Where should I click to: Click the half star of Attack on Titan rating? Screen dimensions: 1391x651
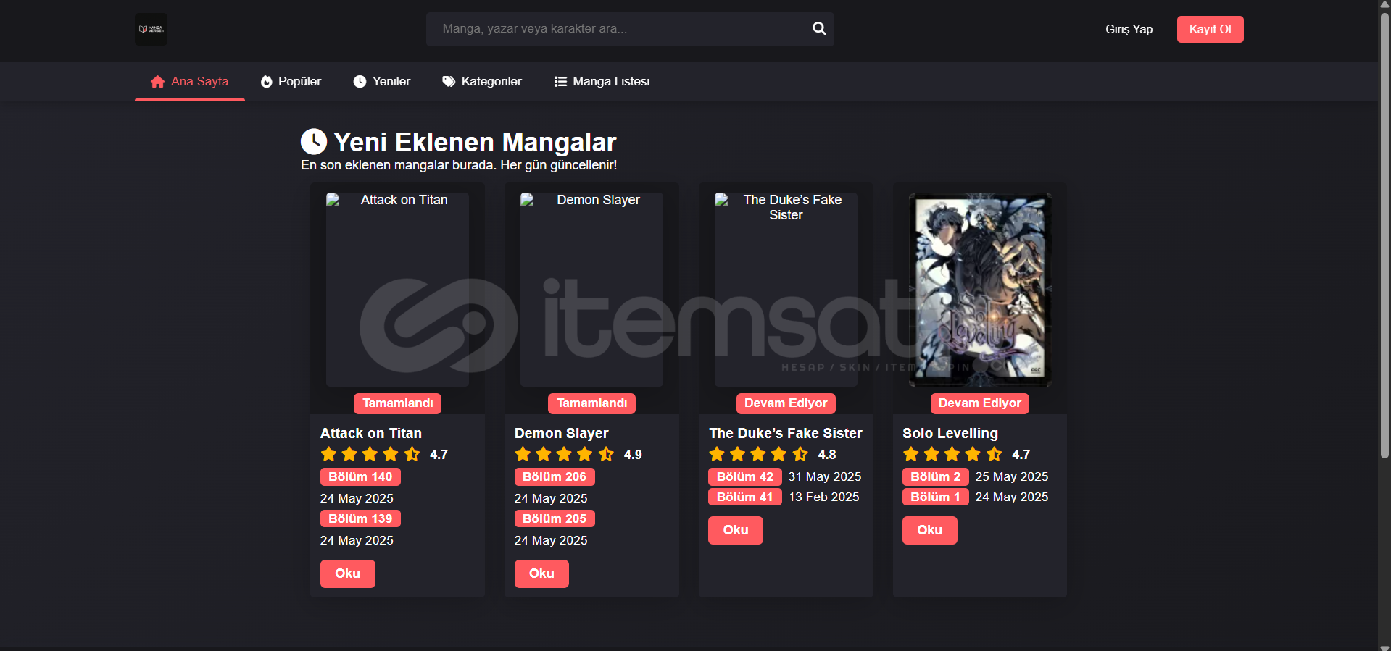412,454
